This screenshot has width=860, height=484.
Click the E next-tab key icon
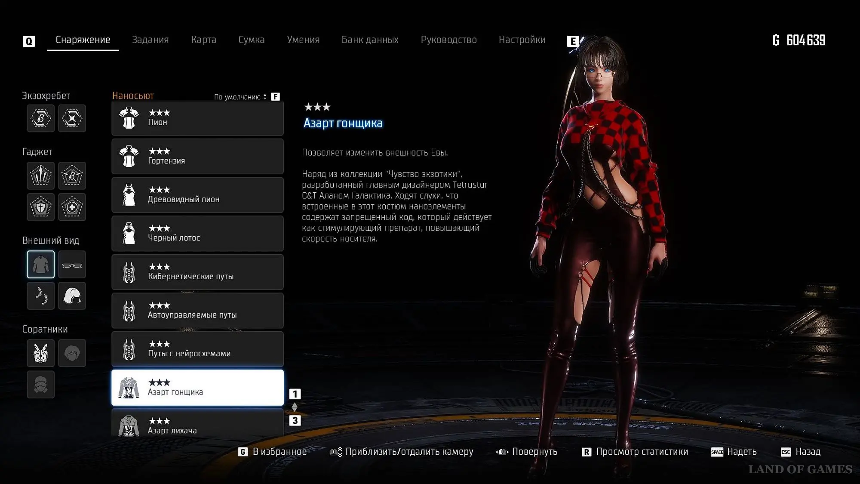point(573,41)
